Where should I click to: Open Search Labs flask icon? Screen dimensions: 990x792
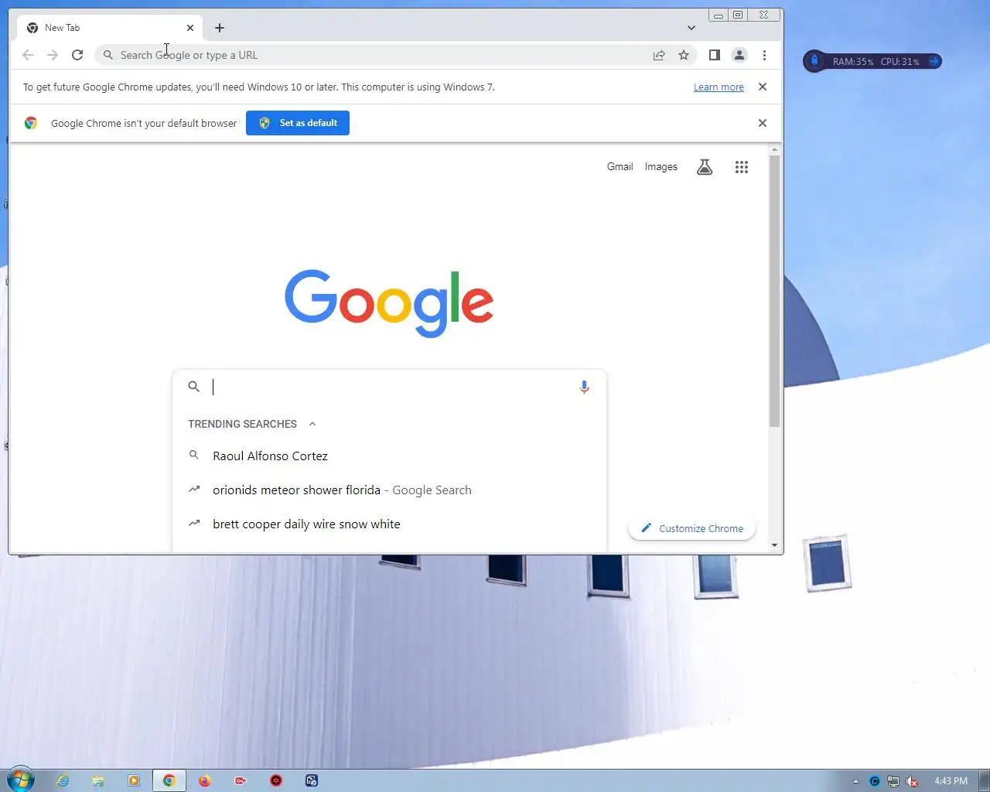point(705,167)
